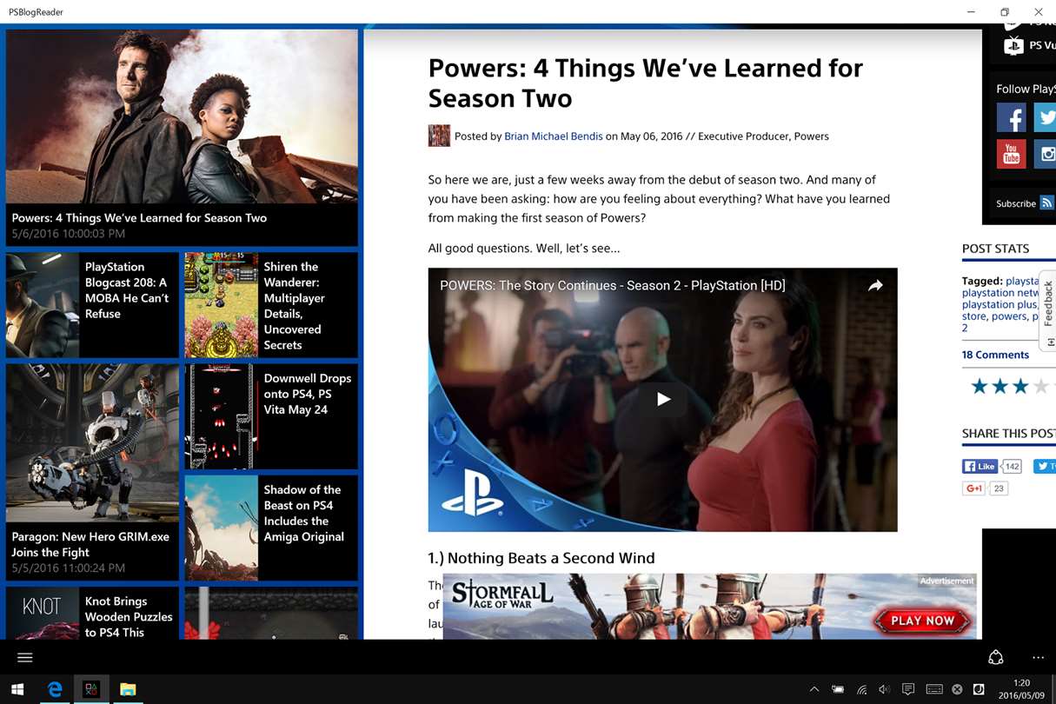Click the taskbar clock showing 1:20
This screenshot has width=1056, height=704.
pos(1022,689)
